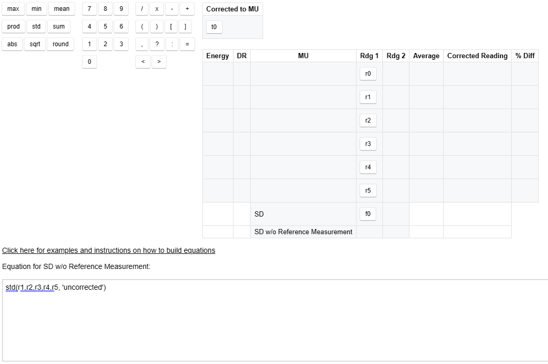
Task: Insert the max function
Action: point(13,9)
